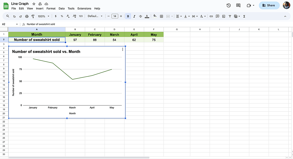
Task: Expand the merge cells dropdown arrow
Action: 172,16
